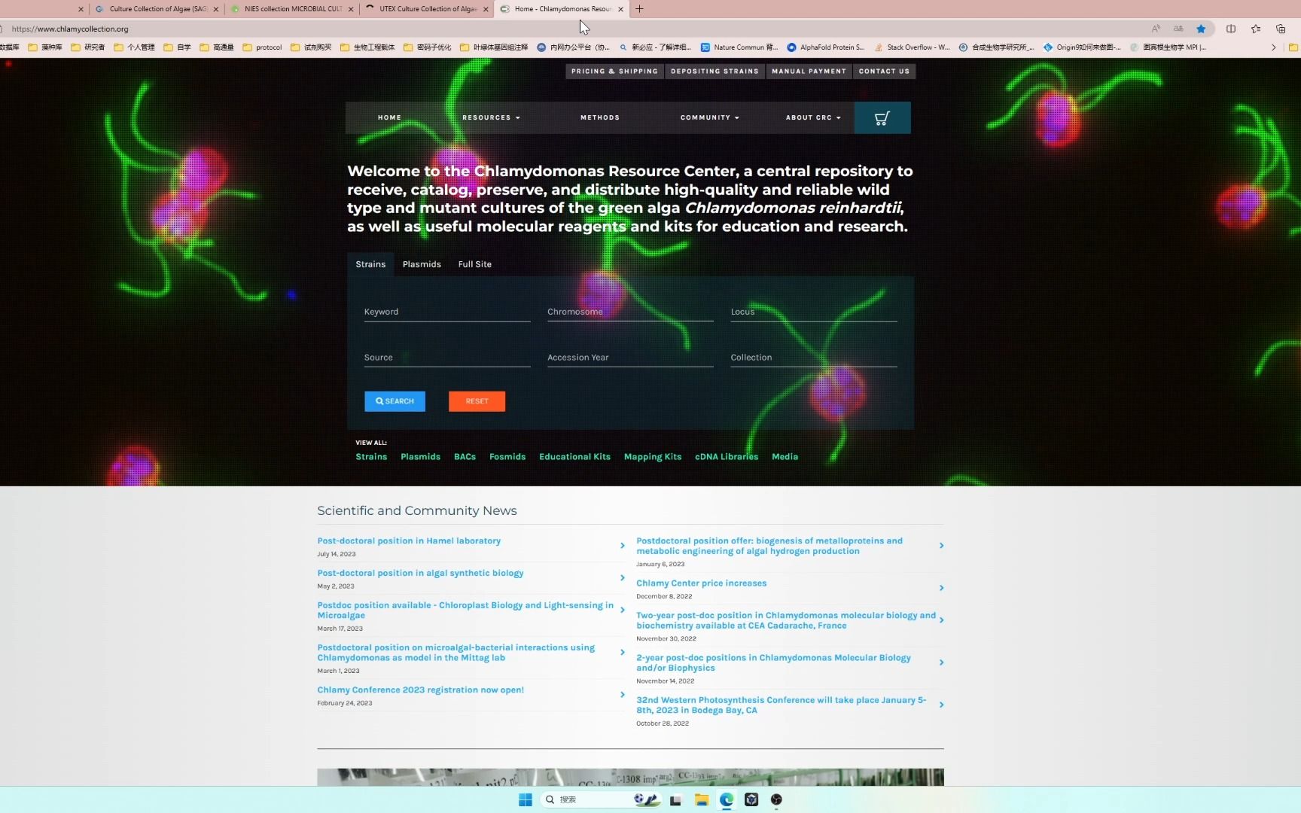
Task: Open the Nature Commun bookmark
Action: click(739, 47)
